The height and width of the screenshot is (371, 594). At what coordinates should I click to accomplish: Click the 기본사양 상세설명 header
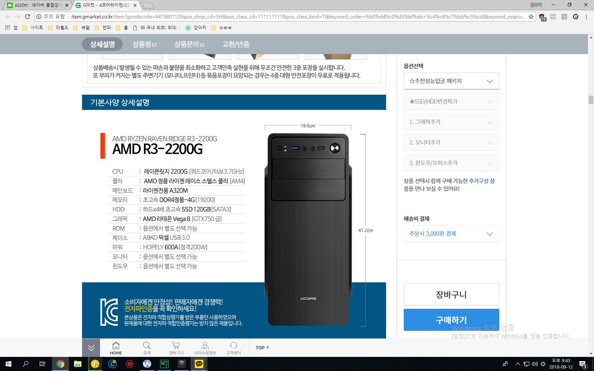click(x=234, y=102)
